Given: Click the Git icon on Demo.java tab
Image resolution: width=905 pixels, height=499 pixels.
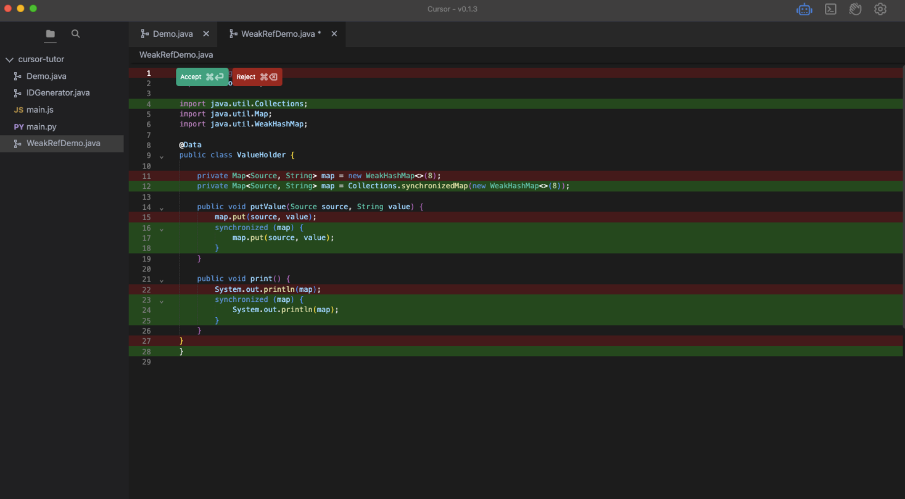Looking at the screenshot, I should [x=145, y=34].
